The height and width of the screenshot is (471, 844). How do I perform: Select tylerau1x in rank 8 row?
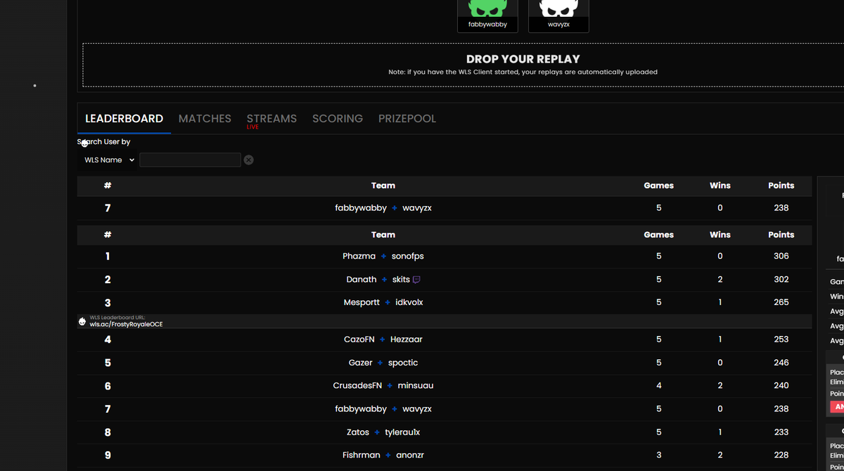click(402, 432)
